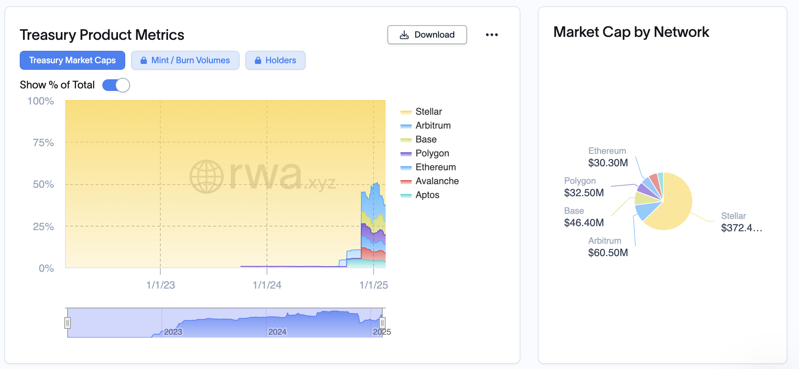Click the download arrow icon
Screen dimensions: 799x369
pyautogui.click(x=404, y=35)
